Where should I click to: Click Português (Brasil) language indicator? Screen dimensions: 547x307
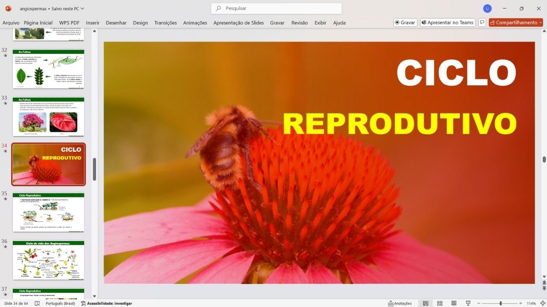coord(60,303)
